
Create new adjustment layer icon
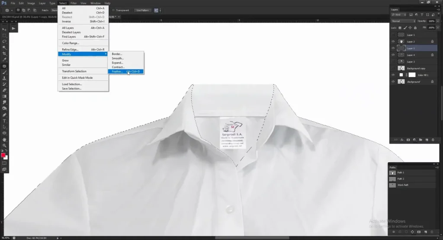[x=414, y=140]
